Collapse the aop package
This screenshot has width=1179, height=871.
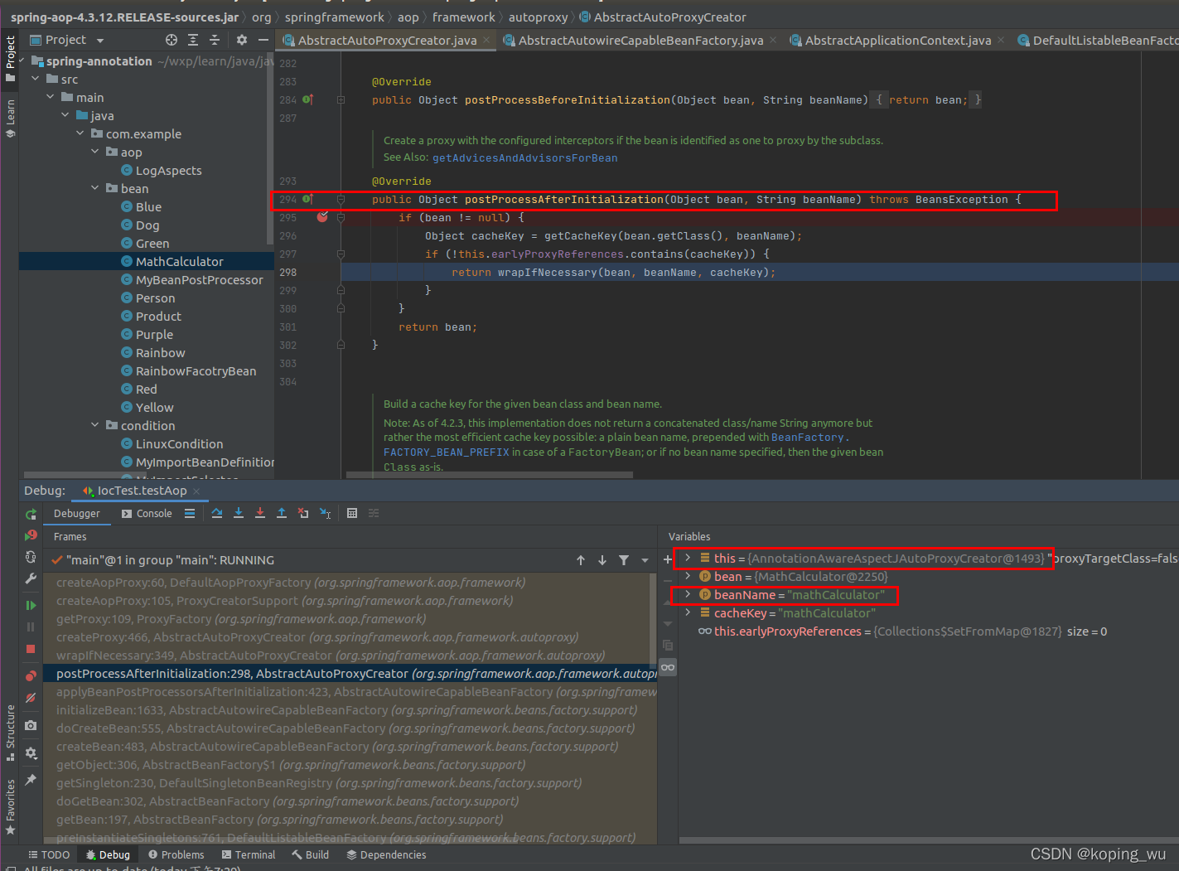[x=94, y=152]
